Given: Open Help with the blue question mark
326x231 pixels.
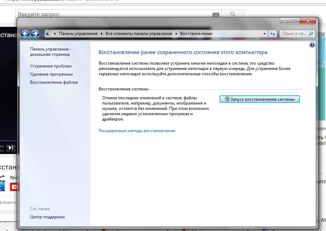Looking at the screenshot, I should [x=312, y=45].
